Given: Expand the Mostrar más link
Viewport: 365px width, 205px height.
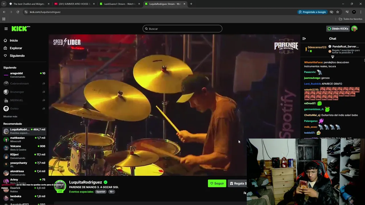Looking at the screenshot, I should pos(10,116).
